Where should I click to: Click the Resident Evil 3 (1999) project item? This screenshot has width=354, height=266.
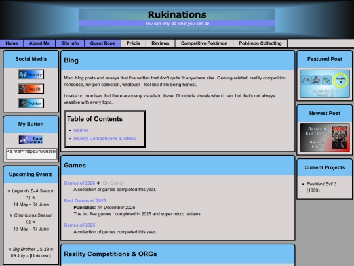tap(321, 187)
